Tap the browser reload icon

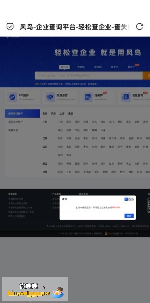coord(139,27)
